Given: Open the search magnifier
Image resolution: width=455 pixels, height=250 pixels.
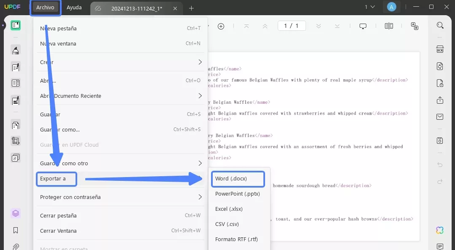Looking at the screenshot, I should point(440,25).
